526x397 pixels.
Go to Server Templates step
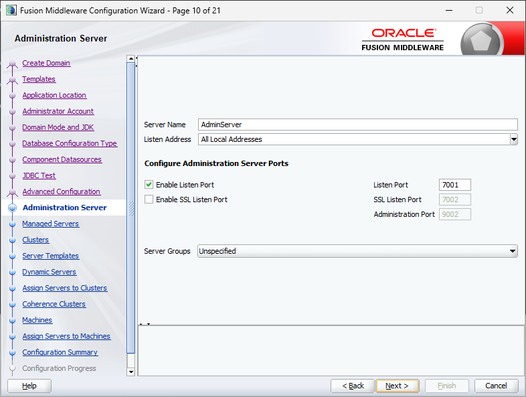(50, 256)
